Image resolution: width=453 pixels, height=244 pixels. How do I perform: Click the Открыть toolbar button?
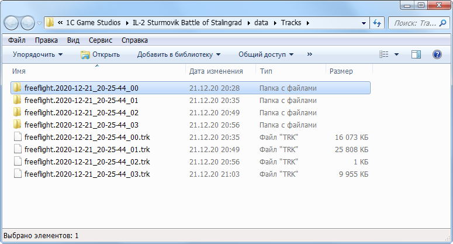pos(100,54)
